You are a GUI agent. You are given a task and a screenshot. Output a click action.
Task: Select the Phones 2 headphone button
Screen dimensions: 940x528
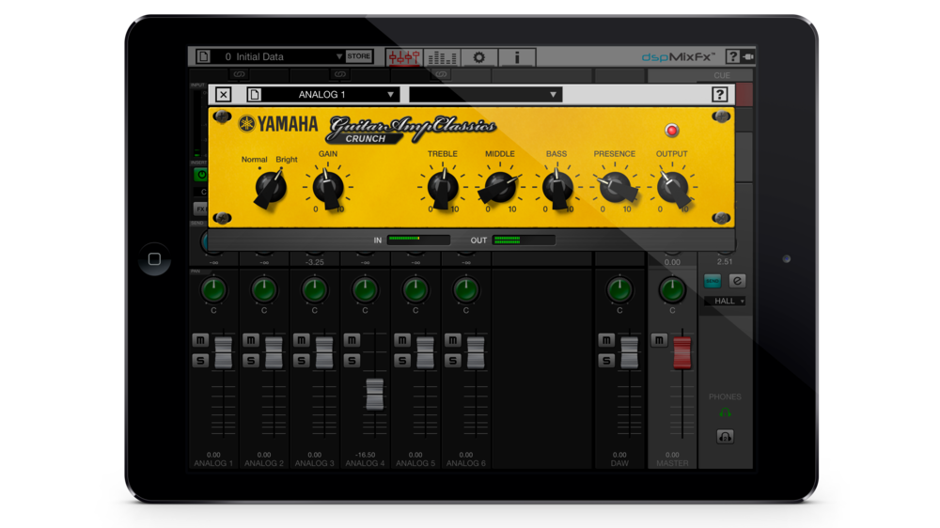tap(725, 436)
